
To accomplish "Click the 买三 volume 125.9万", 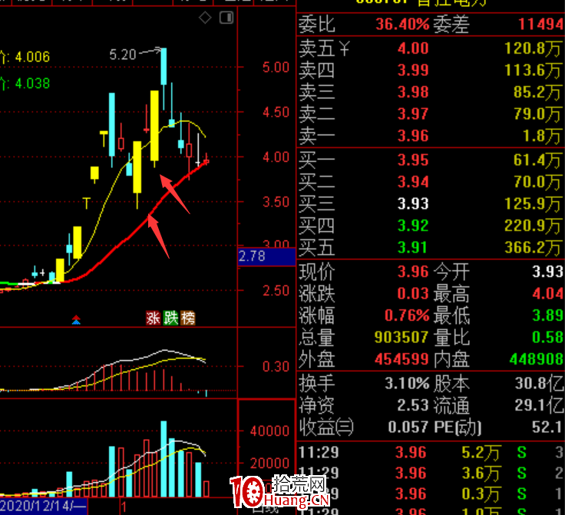I will point(534,204).
